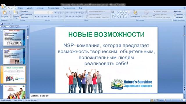Open the Выделить dropdown
The width and height of the screenshot is (186, 104).
[x=179, y=17]
